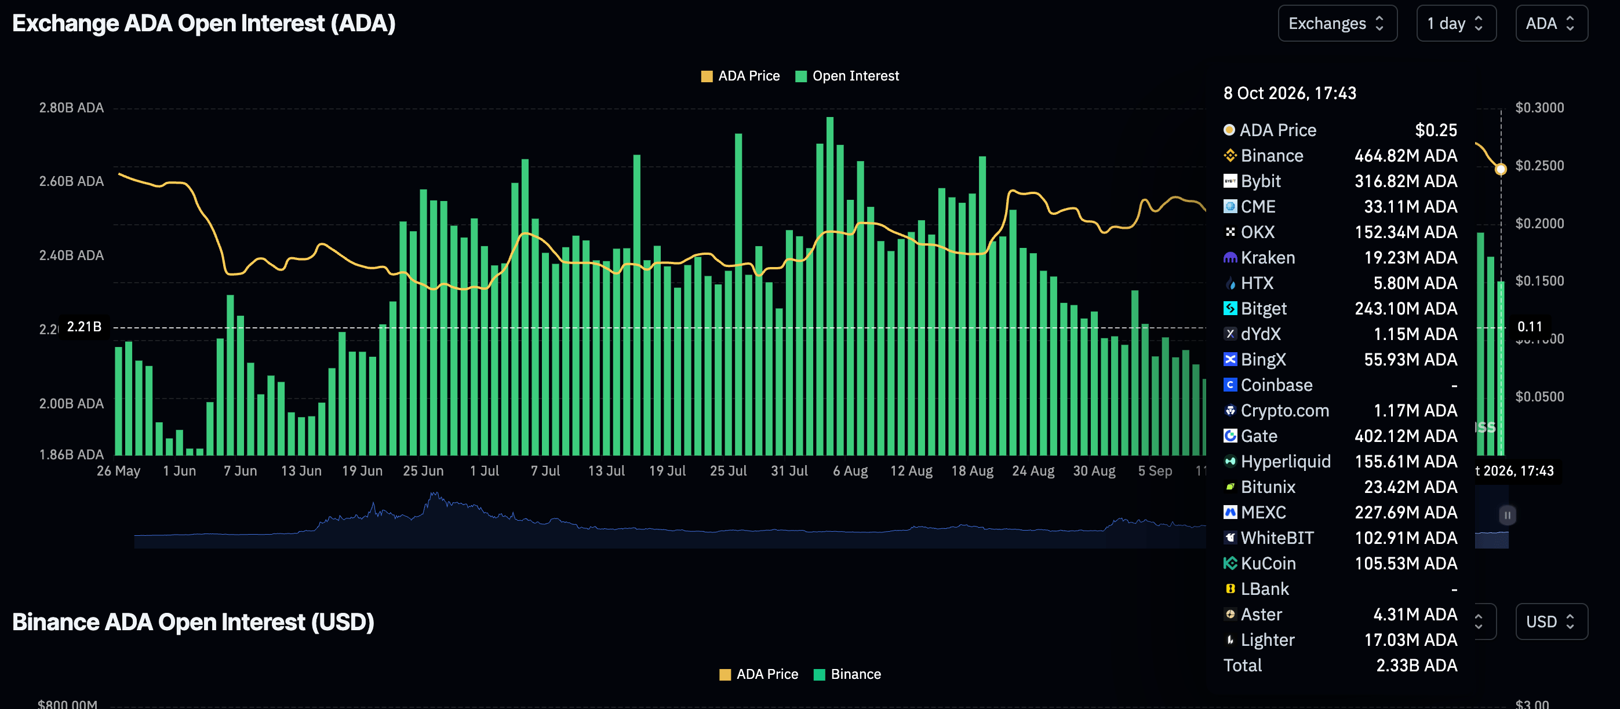Open the Exchanges dropdown
This screenshot has width=1620, height=709.
1337,23
